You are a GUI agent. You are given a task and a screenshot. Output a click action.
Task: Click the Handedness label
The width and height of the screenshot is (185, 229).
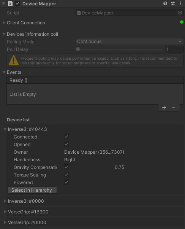click(x=27, y=160)
